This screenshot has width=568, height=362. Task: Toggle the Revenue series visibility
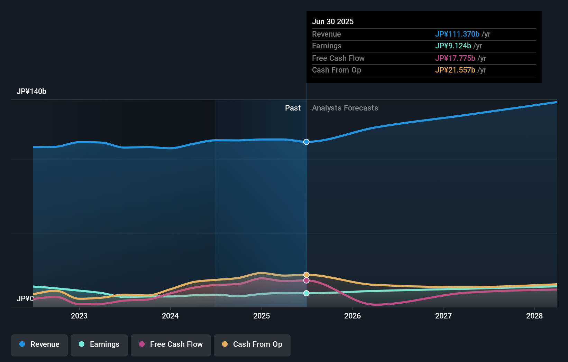[x=39, y=344]
